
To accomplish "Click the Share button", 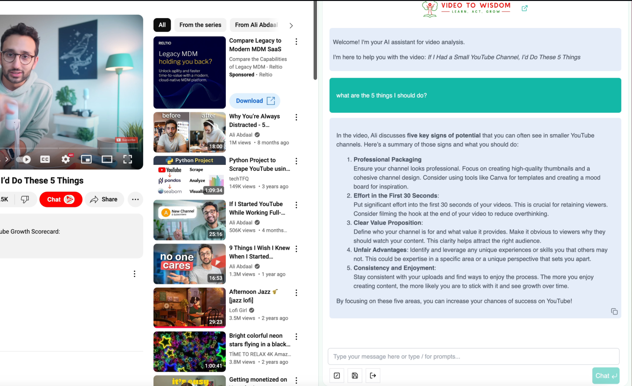I will pos(104,199).
